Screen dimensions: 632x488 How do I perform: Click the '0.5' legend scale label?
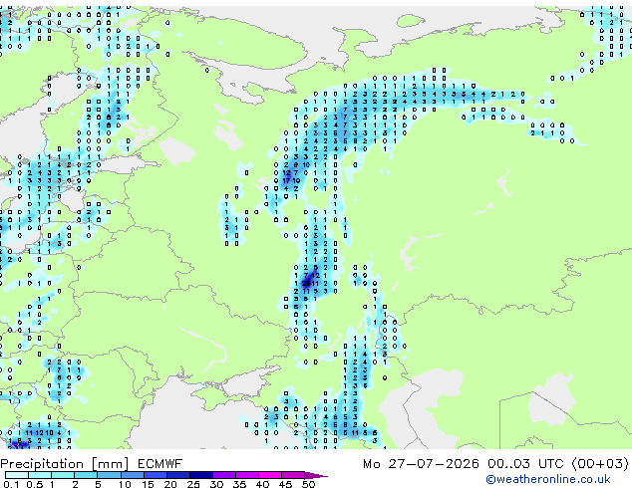(35, 484)
